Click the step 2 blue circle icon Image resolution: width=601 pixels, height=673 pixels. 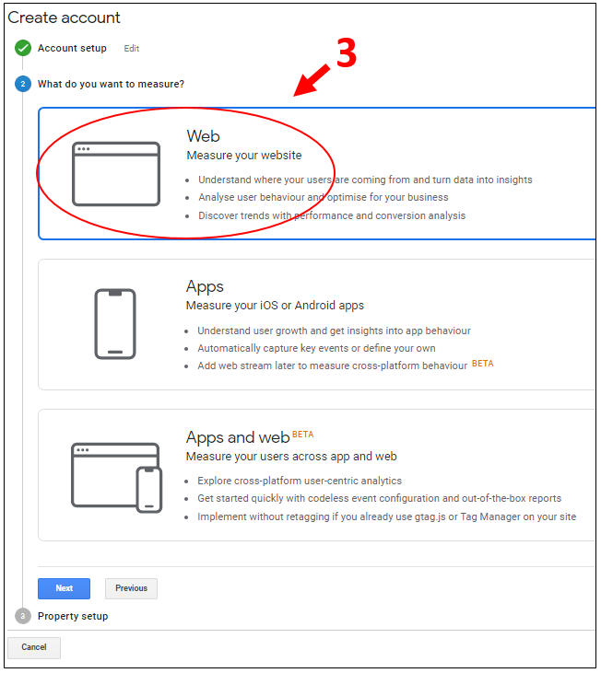pos(23,84)
